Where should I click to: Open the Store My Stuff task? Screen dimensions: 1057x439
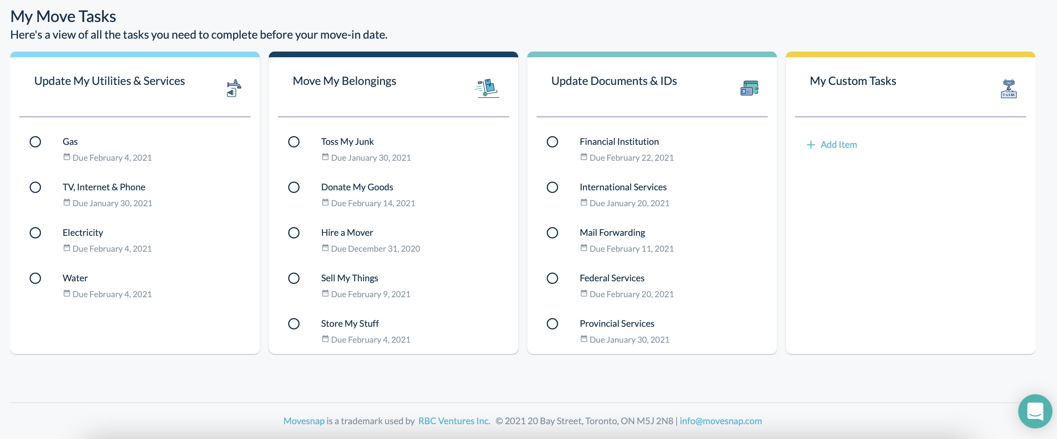click(x=350, y=323)
